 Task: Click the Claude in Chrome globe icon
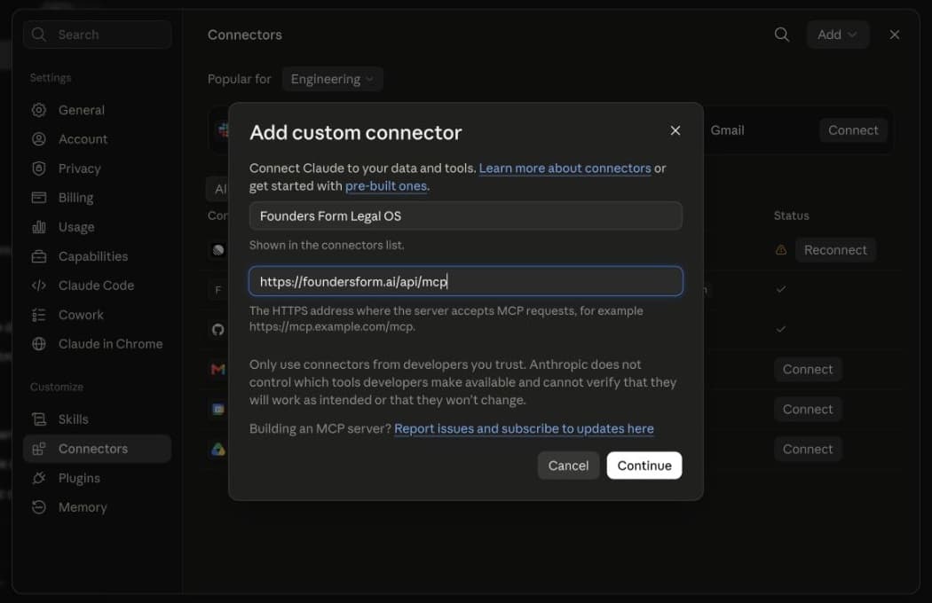(x=39, y=344)
